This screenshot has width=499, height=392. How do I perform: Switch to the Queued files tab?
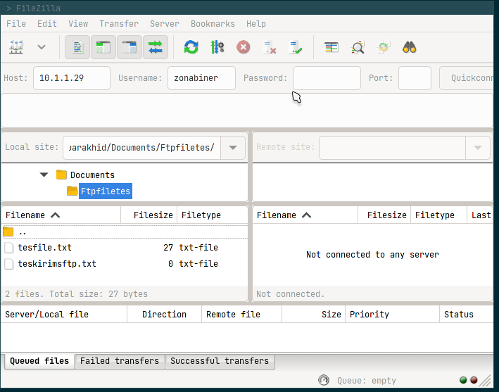click(x=39, y=361)
